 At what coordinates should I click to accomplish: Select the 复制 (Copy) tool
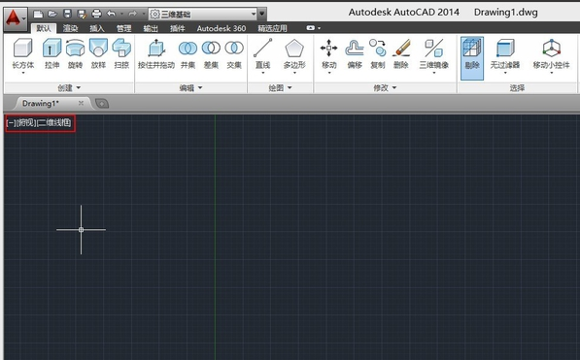[378, 53]
